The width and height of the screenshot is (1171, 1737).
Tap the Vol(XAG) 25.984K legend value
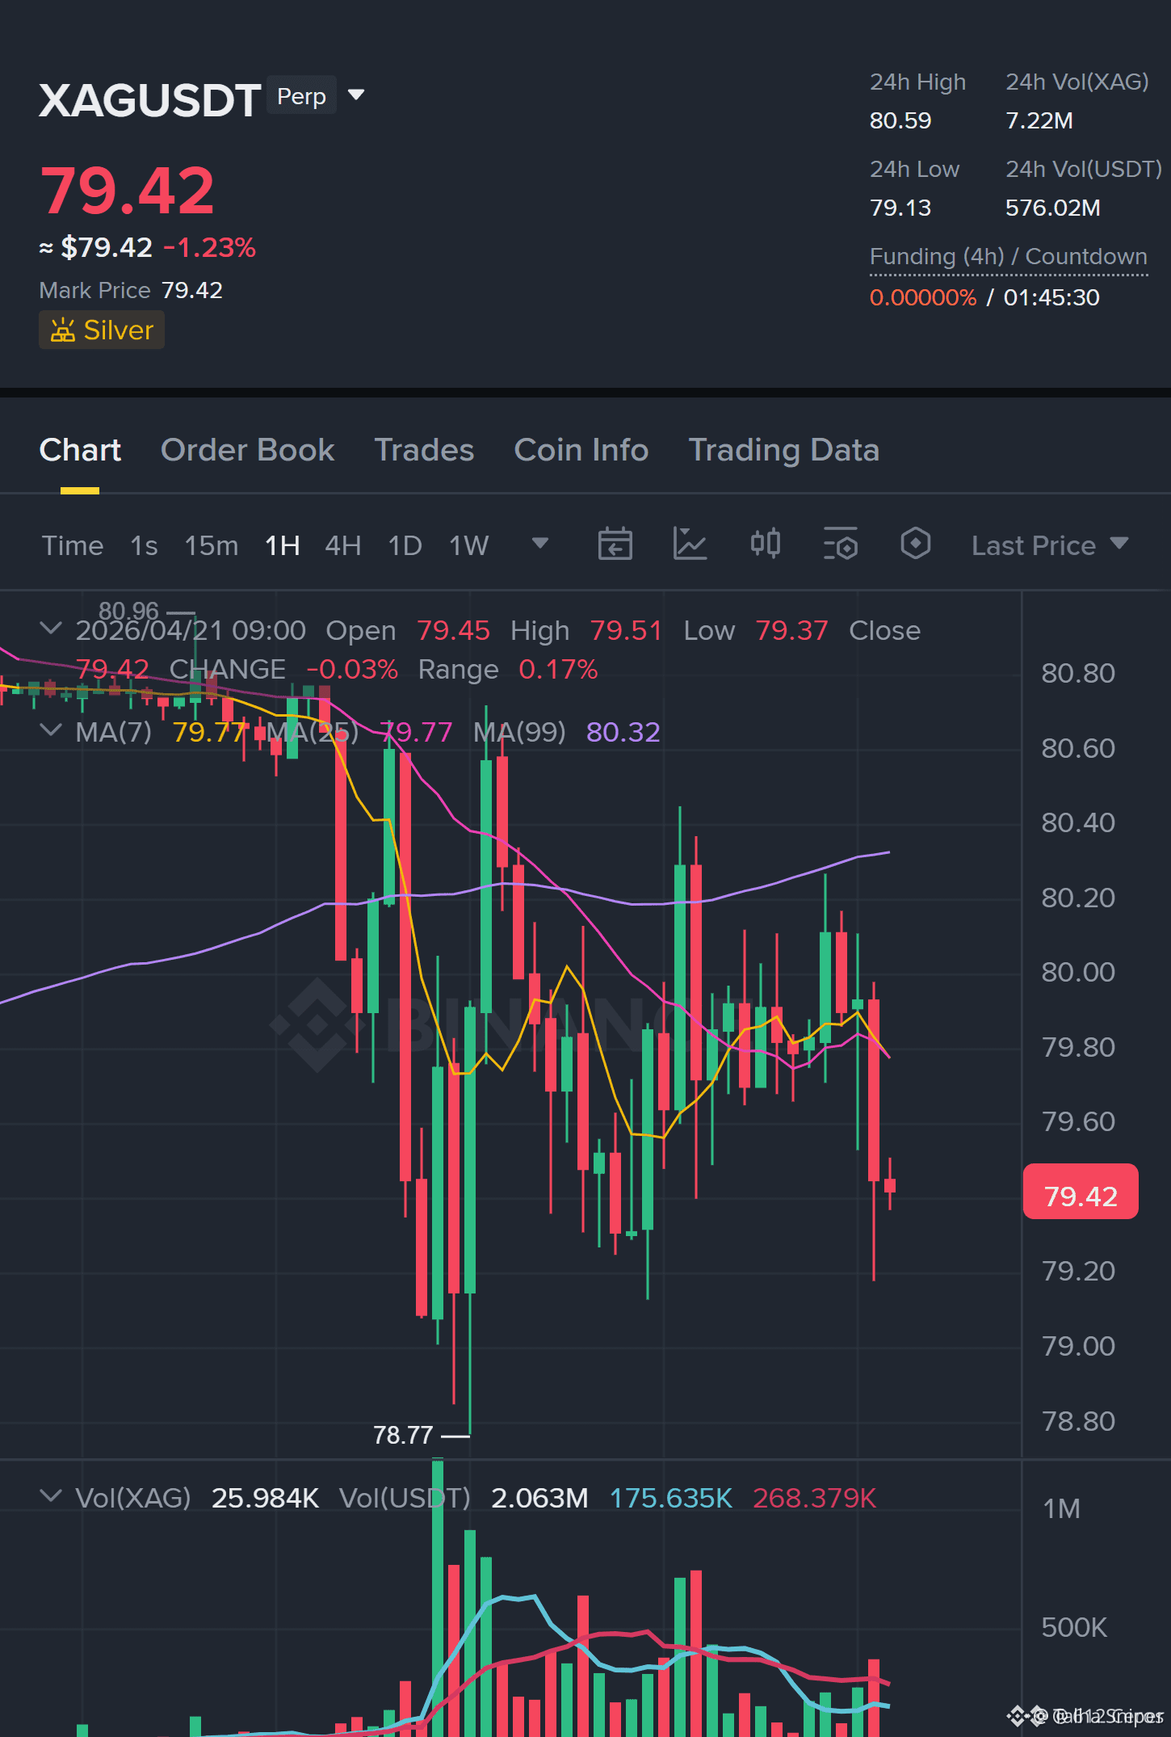point(265,1499)
